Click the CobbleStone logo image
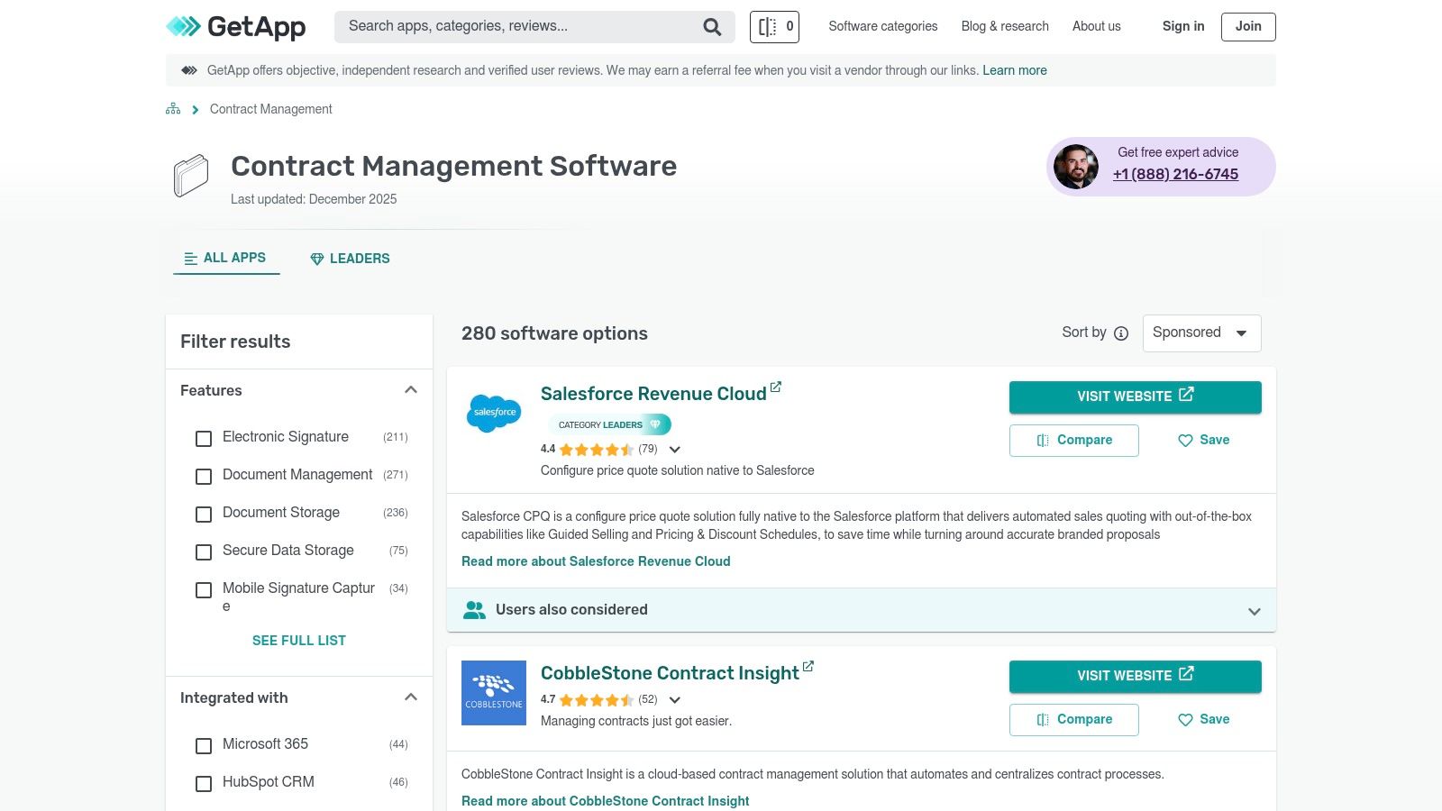This screenshot has height=811, width=1442. click(x=494, y=693)
